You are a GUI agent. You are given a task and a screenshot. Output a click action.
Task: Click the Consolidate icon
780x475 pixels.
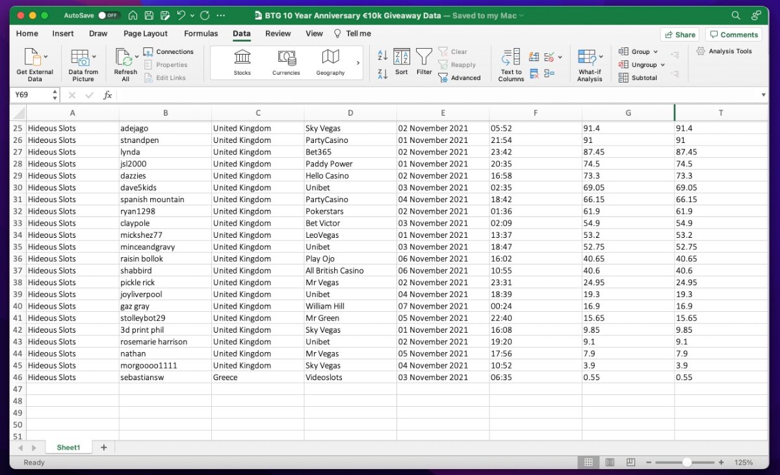[x=549, y=73]
